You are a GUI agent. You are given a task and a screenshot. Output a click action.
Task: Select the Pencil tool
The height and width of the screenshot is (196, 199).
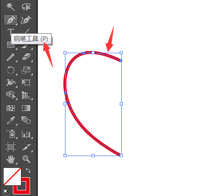[11, 57]
